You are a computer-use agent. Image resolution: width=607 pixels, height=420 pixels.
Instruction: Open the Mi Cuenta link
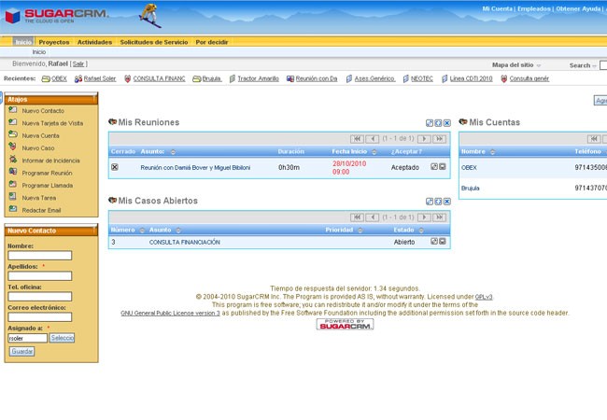click(497, 8)
